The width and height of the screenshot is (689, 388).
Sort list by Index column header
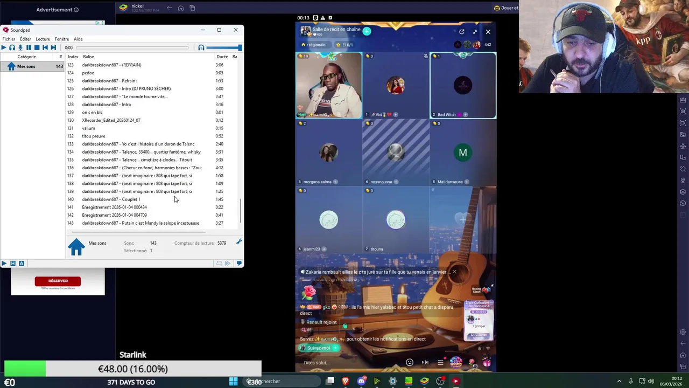click(73, 57)
